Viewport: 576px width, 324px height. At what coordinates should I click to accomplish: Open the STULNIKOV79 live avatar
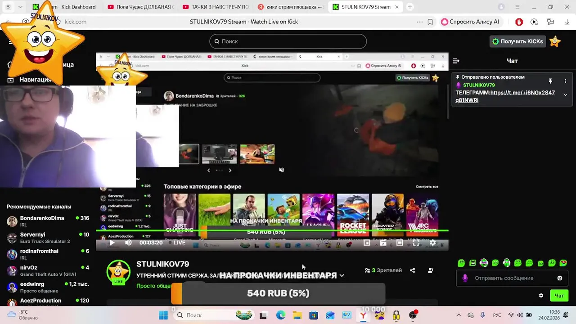tap(118, 272)
